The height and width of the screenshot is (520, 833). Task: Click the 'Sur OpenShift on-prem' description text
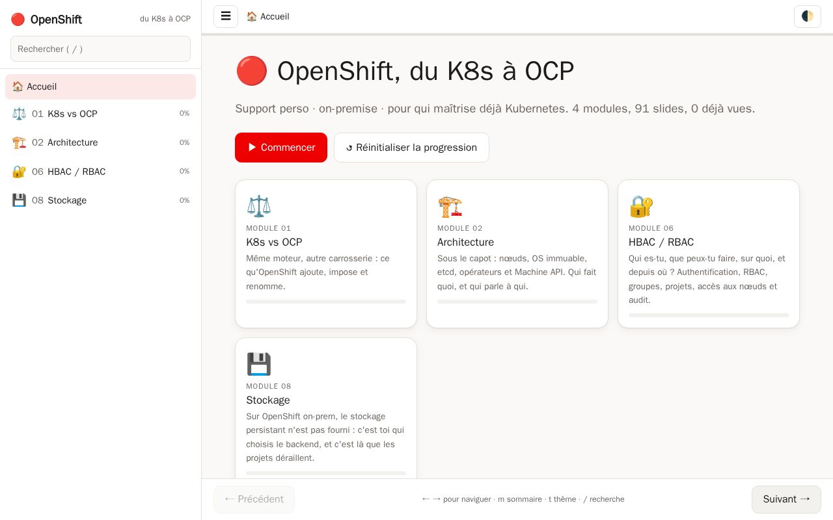click(325, 437)
